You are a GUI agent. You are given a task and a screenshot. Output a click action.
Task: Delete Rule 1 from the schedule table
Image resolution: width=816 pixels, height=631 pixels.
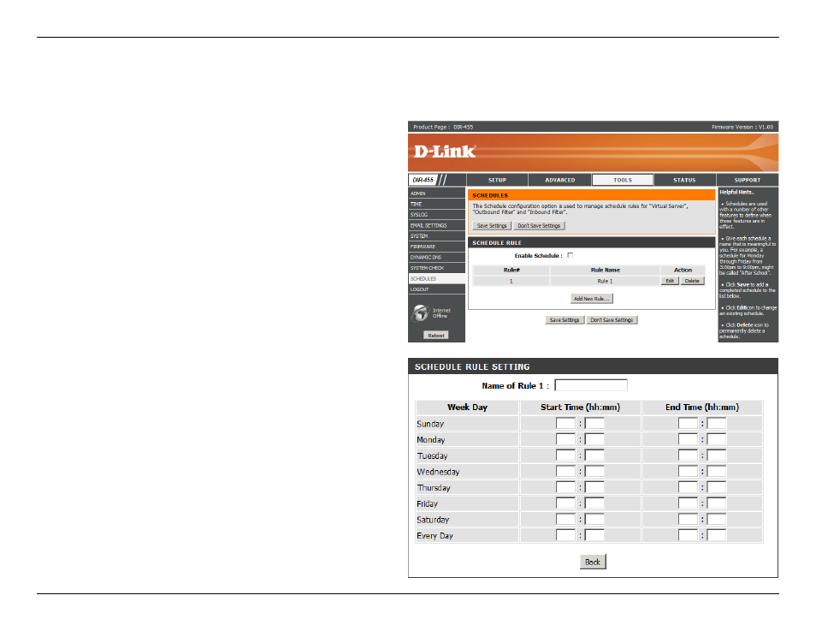[692, 281]
